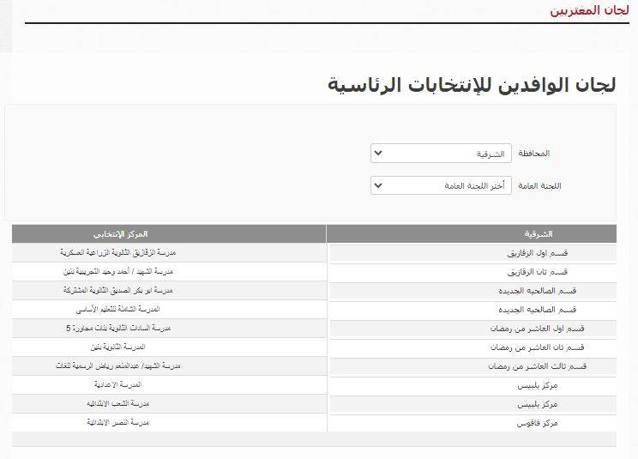
Task: Expand the اللجنة العامة dropdown list
Action: pyautogui.click(x=441, y=185)
